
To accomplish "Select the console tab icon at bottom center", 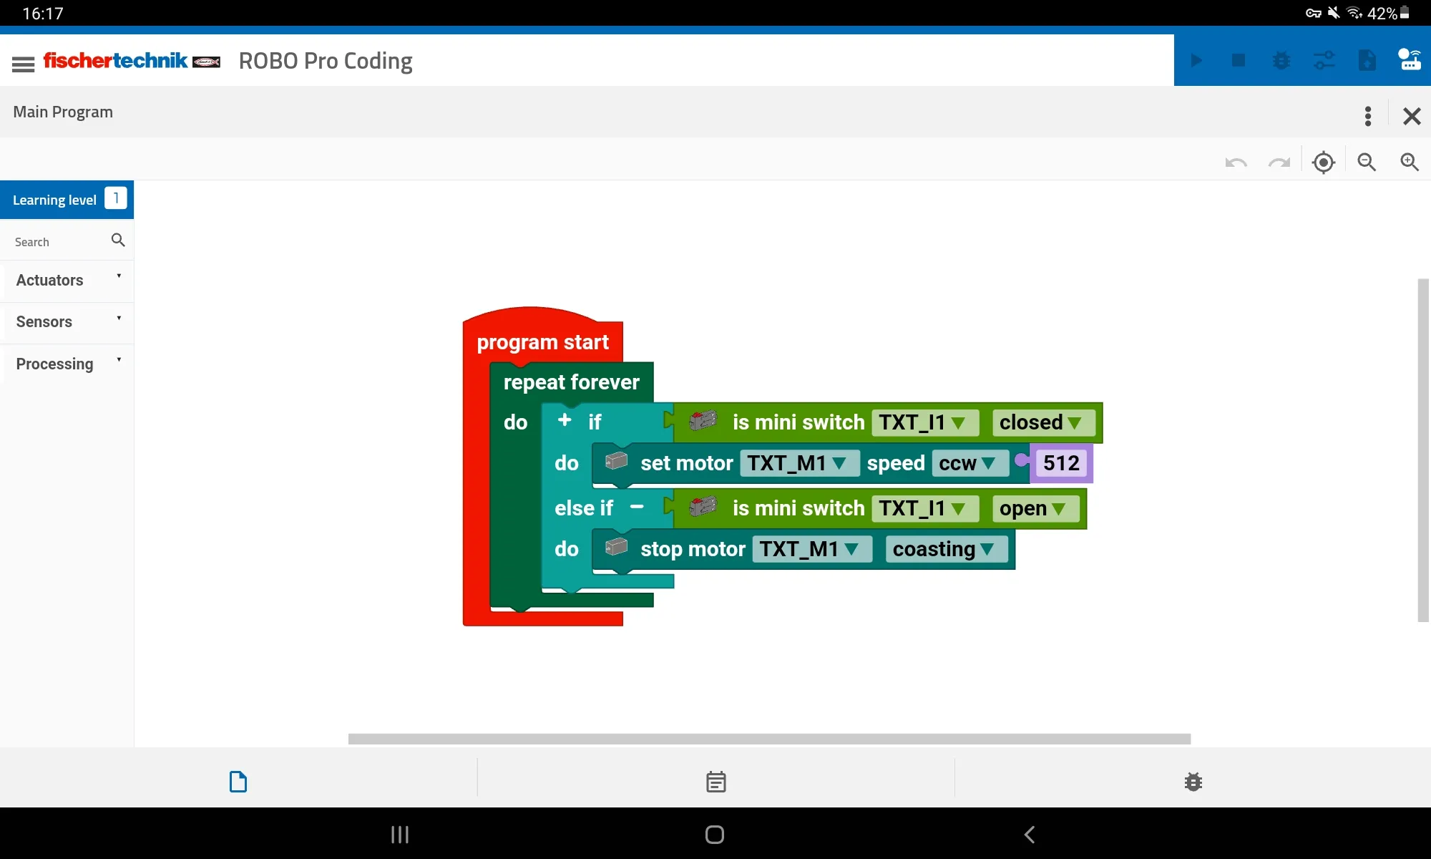I will coord(715,781).
